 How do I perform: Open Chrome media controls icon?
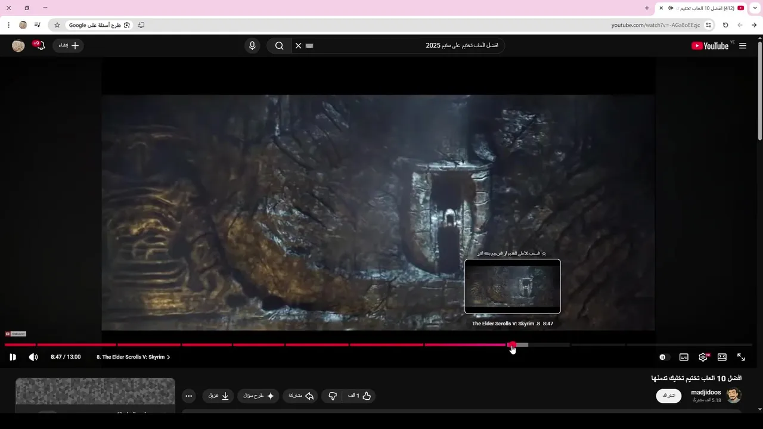click(38, 25)
